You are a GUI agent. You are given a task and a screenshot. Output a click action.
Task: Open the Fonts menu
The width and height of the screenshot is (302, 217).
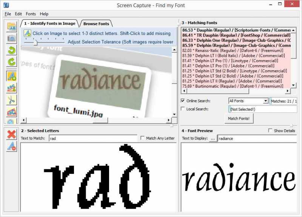(x=31, y=14)
